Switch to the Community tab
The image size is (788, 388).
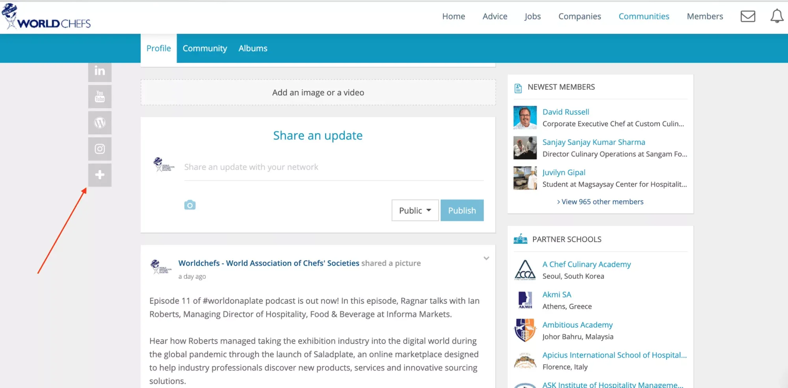204,48
